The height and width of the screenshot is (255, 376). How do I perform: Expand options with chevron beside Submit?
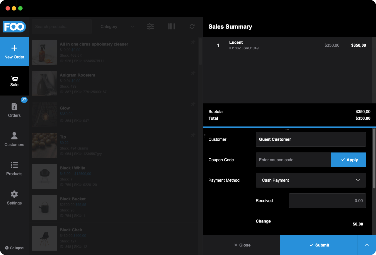pos(366,245)
